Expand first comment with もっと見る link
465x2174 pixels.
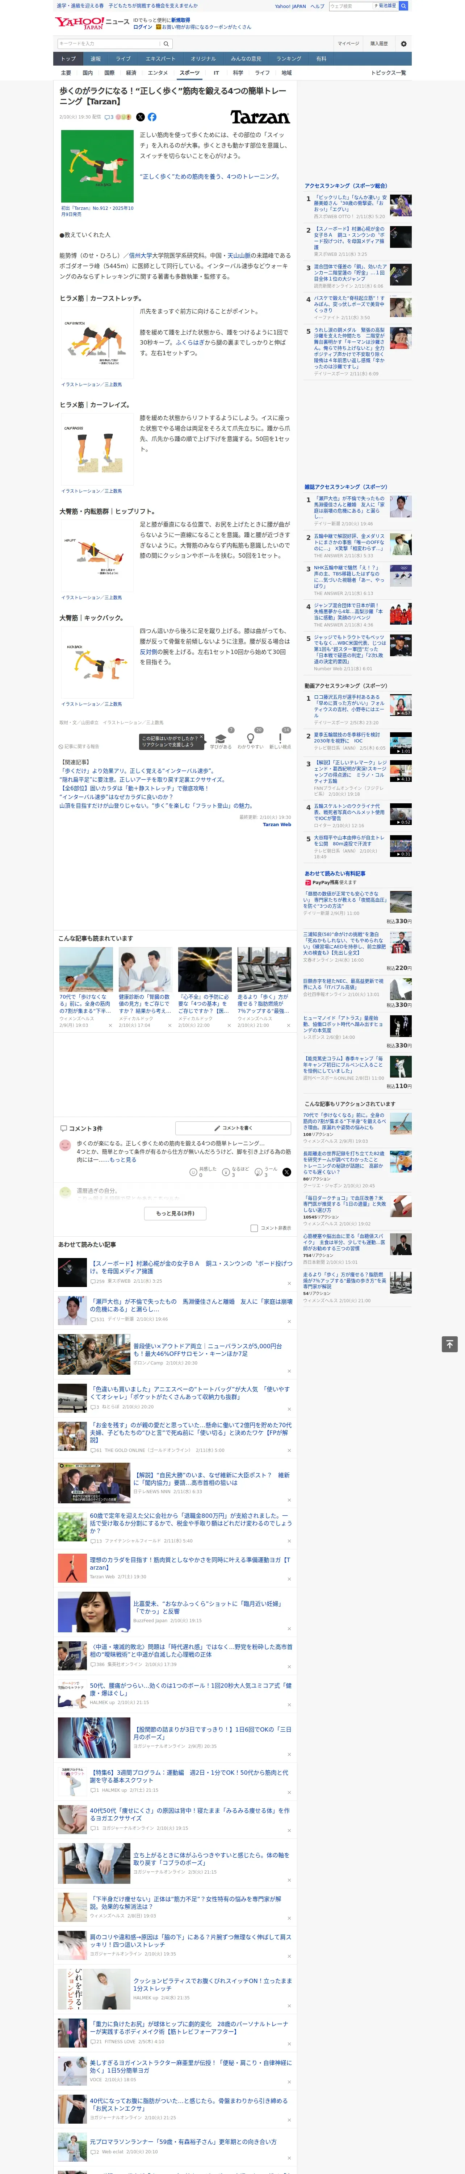click(x=122, y=1159)
